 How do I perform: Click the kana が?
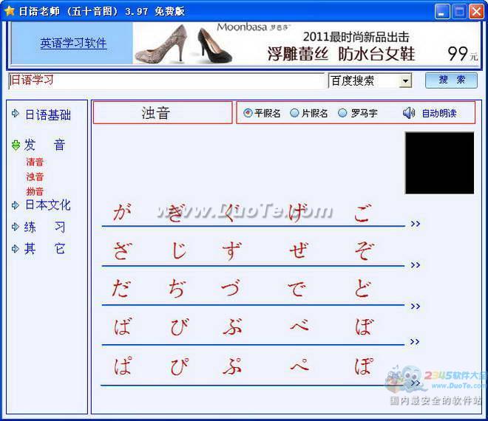point(122,212)
